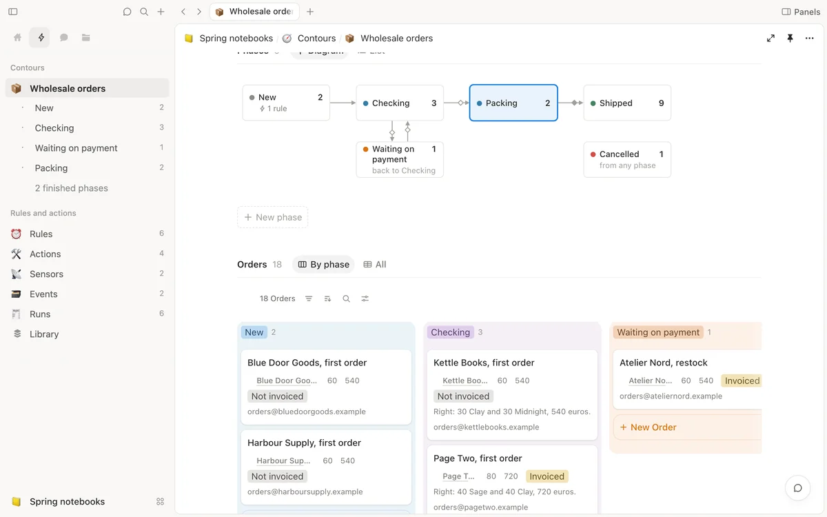Go to Spring notebooks in the breadcrumb
Image resolution: width=827 pixels, height=517 pixels.
pos(229,39)
